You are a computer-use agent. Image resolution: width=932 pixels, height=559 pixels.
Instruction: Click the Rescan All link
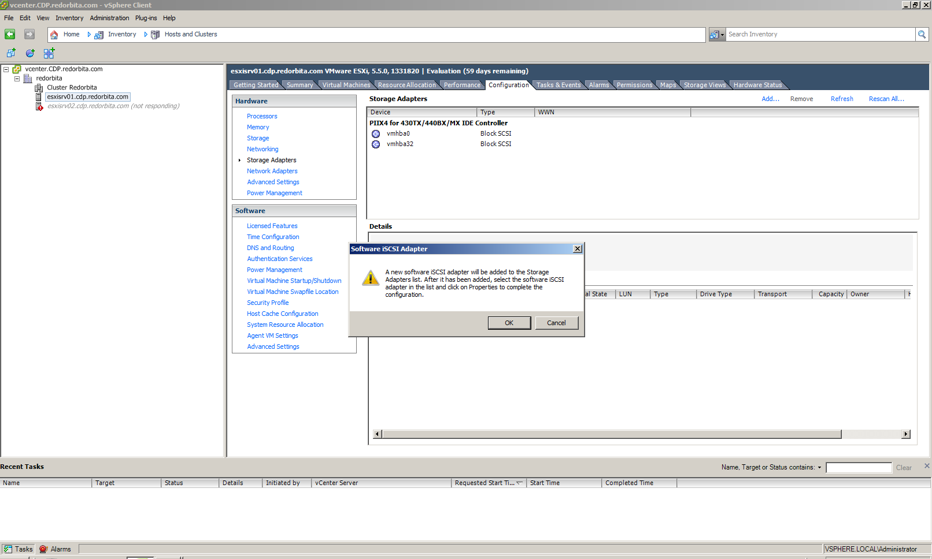click(886, 99)
